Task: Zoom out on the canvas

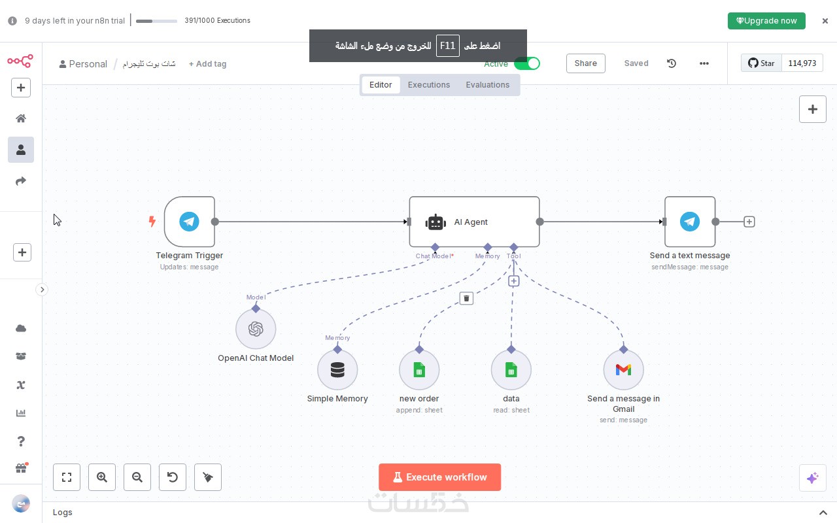Action: coord(137,477)
